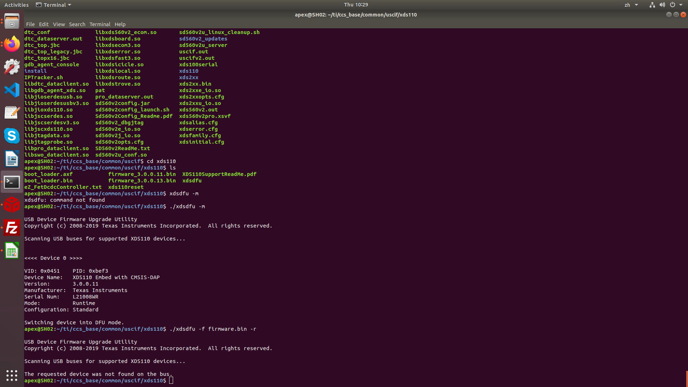Viewport: 688px width, 387px height.
Task: Click the terminal scrollbar handle
Action: click(687, 378)
